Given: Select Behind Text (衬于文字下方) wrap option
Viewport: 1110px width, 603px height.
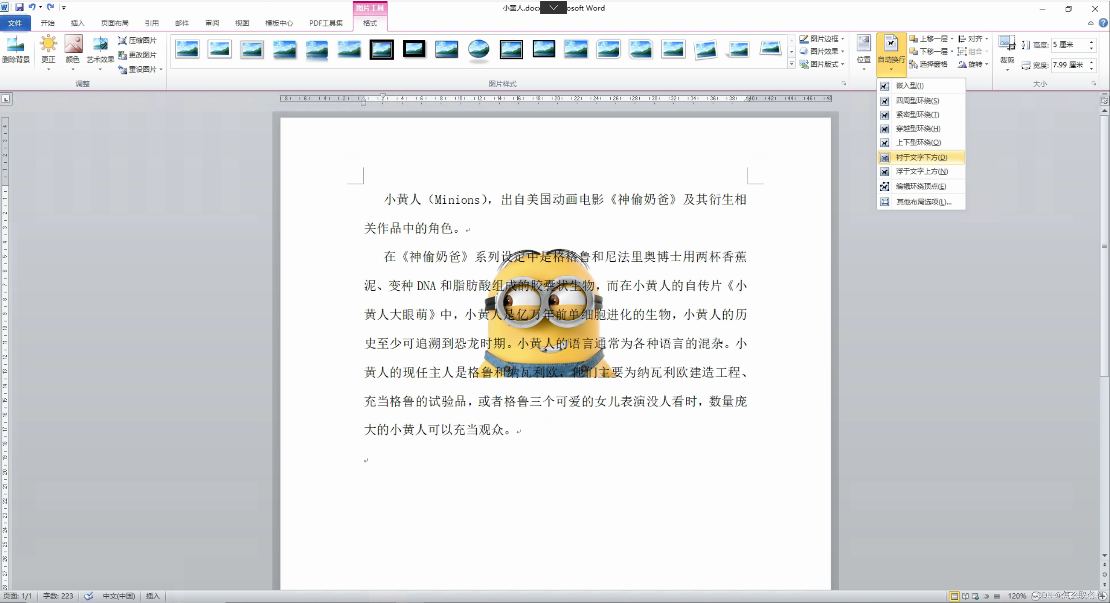Looking at the screenshot, I should (x=921, y=157).
